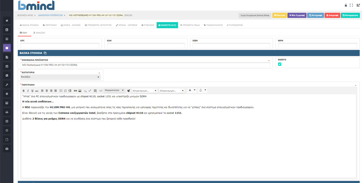This screenshot has height=183, width=362.
Task: Select the MARKETPLACES tab
Action: [167, 25]
